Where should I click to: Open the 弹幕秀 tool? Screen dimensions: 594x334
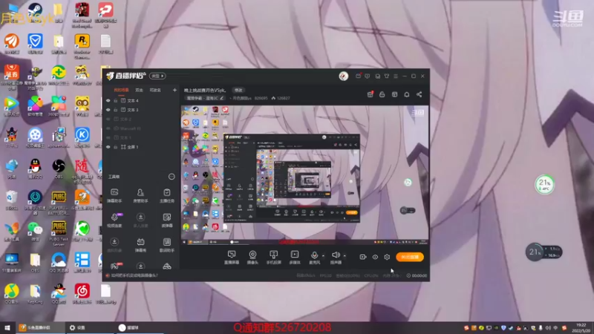[x=140, y=245]
